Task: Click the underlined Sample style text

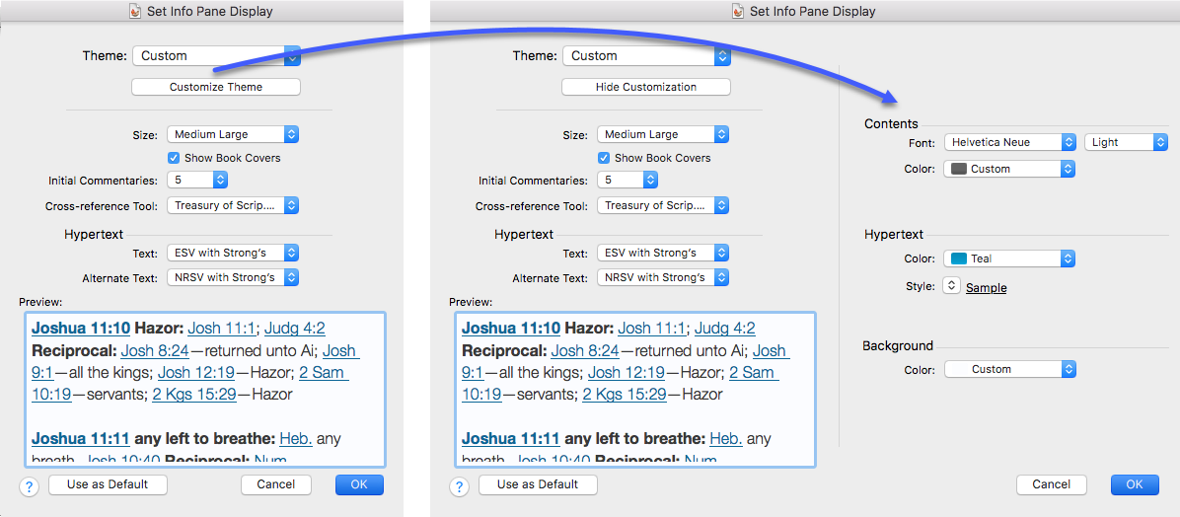Action: pos(986,288)
